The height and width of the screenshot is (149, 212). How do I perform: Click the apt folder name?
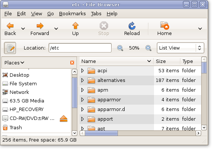coord(101,129)
